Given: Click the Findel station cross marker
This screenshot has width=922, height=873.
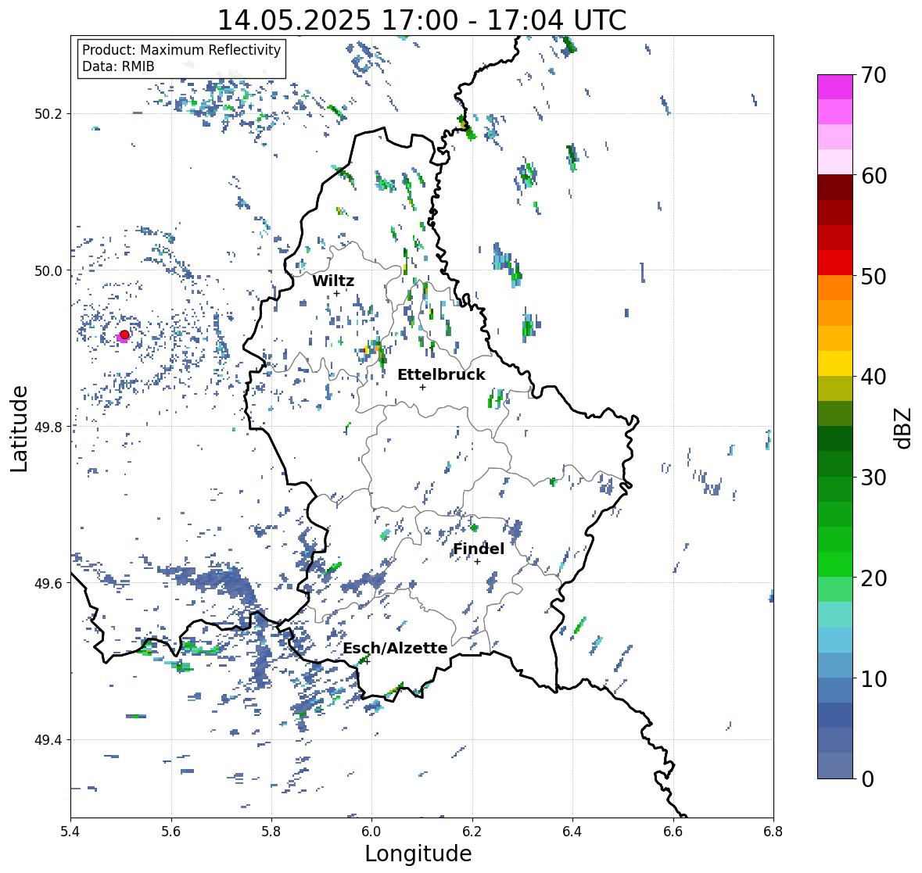Looking at the screenshot, I should pyautogui.click(x=478, y=562).
